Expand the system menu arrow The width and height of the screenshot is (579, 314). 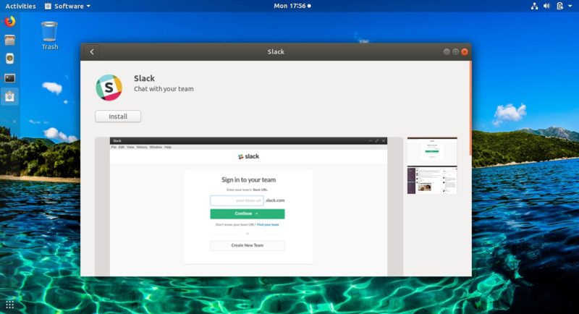(570, 6)
